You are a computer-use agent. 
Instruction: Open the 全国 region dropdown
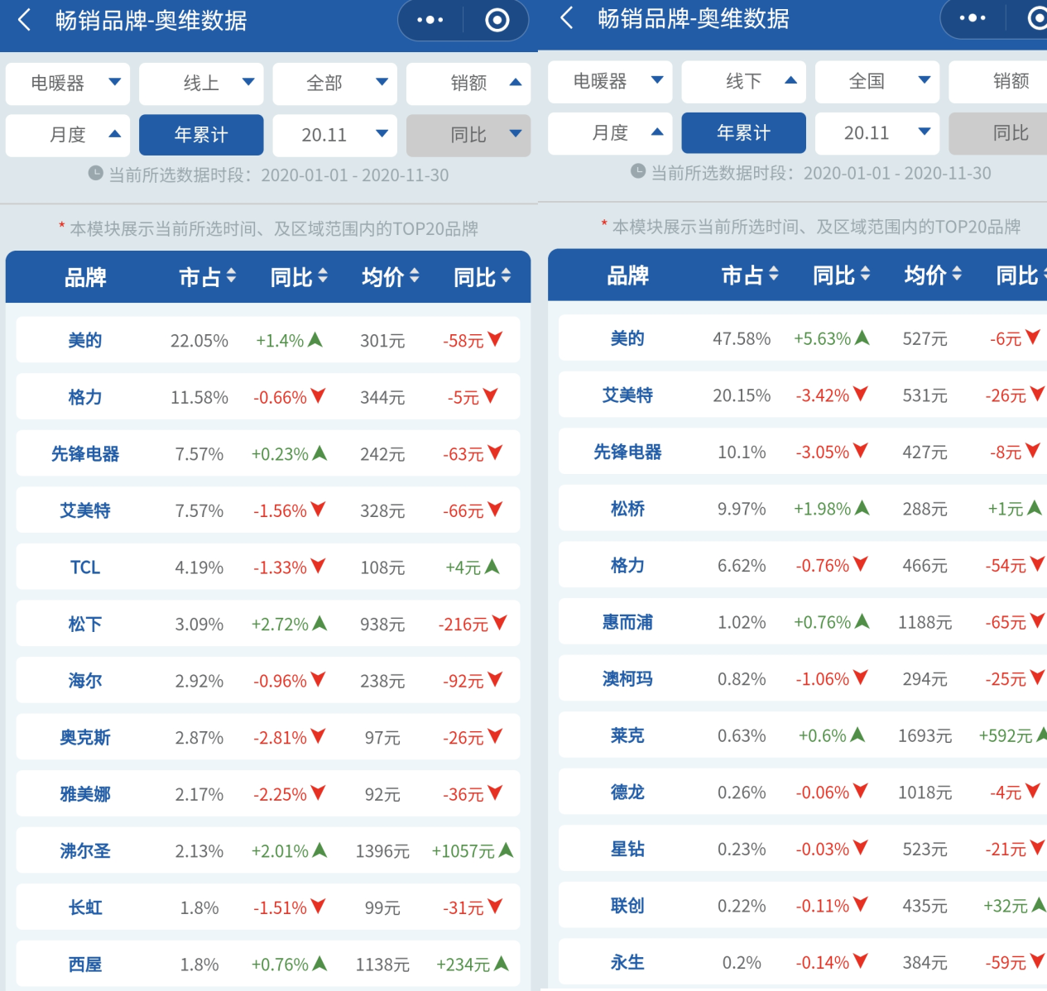point(877,82)
